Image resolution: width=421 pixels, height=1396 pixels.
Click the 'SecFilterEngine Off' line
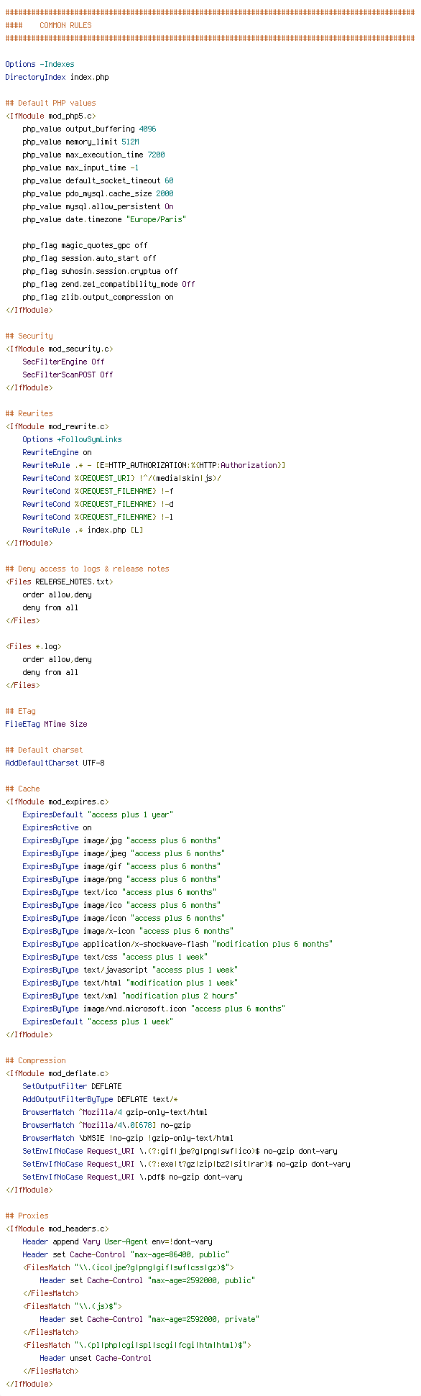click(63, 362)
